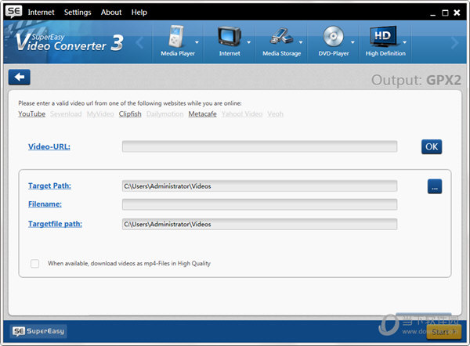Viewport: 470px width, 346px height.
Task: Confirm the URL with the OK button
Action: 432,147
